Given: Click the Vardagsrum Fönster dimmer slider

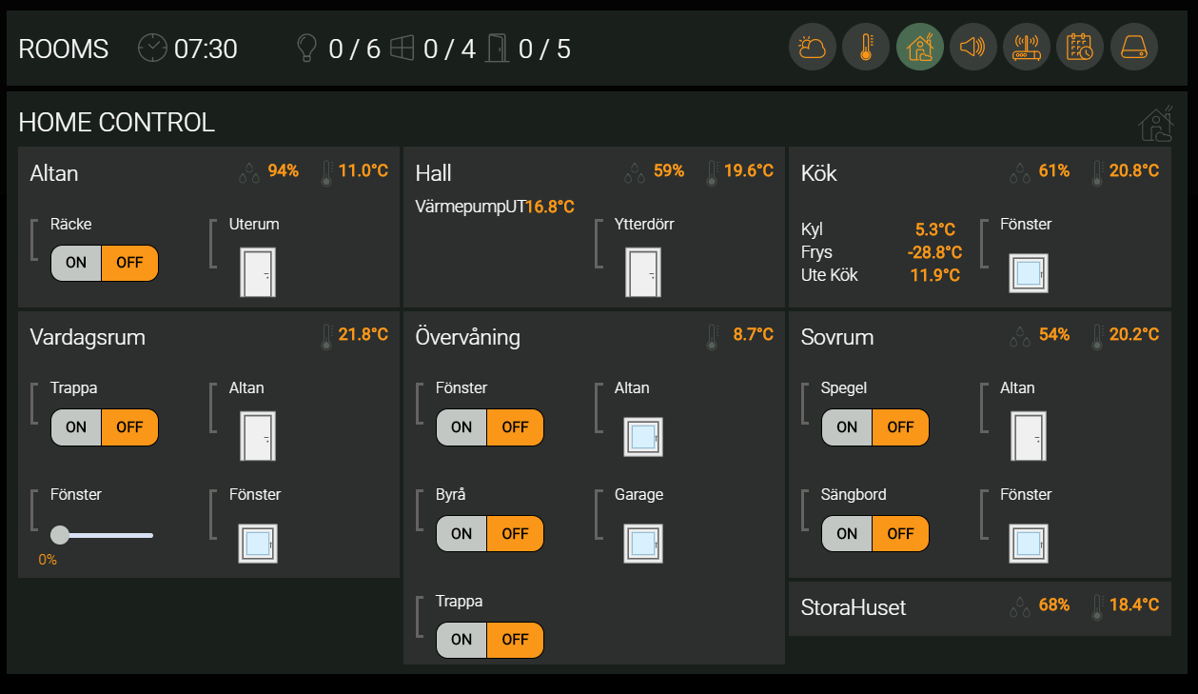Looking at the screenshot, I should (x=105, y=535).
